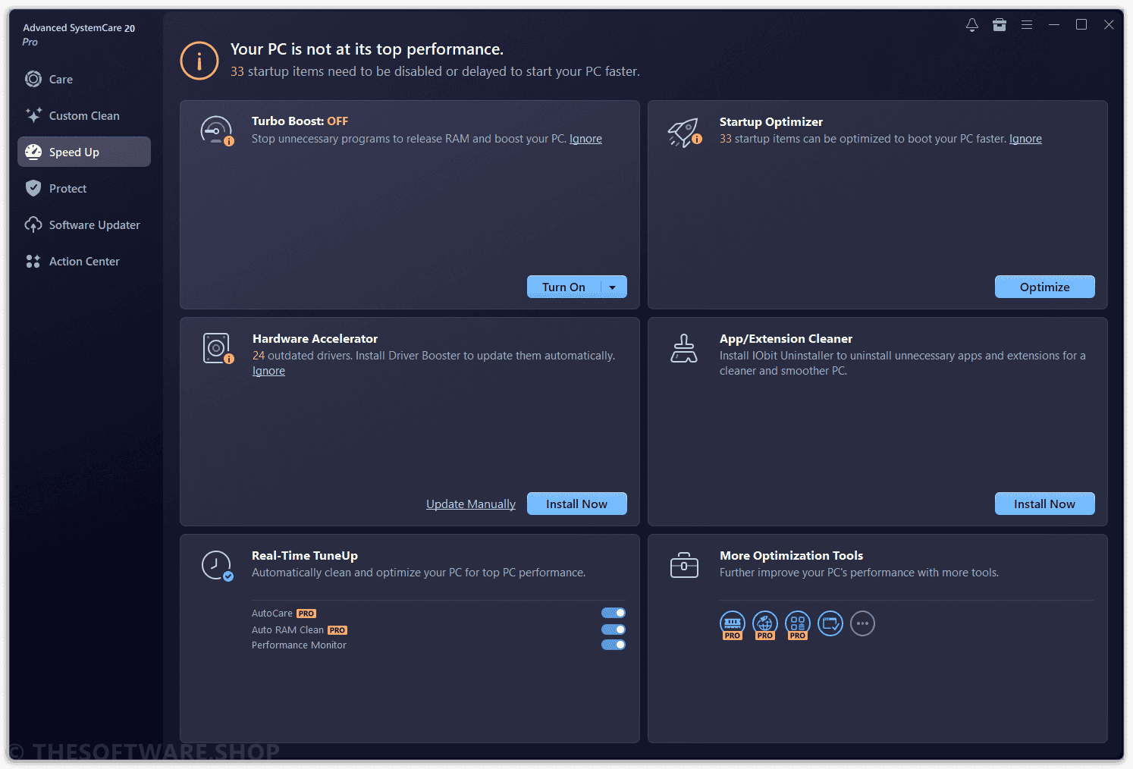This screenshot has width=1133, height=769.
Task: Ignore the Startup Optimizer suggestion
Action: coord(1025,139)
